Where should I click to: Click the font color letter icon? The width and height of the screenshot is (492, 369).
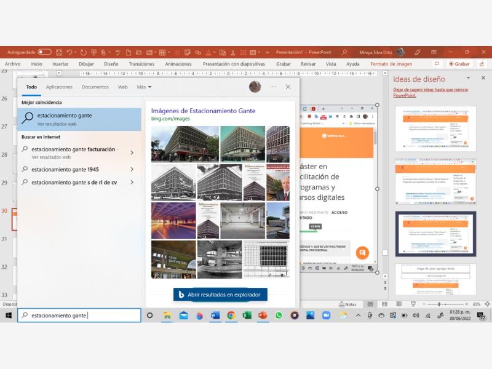click(208, 52)
